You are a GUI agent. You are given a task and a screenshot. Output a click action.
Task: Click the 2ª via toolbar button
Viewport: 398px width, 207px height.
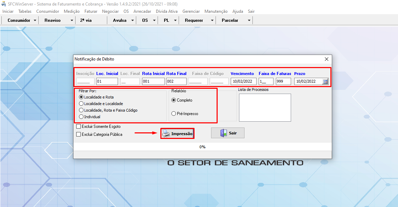point(86,20)
